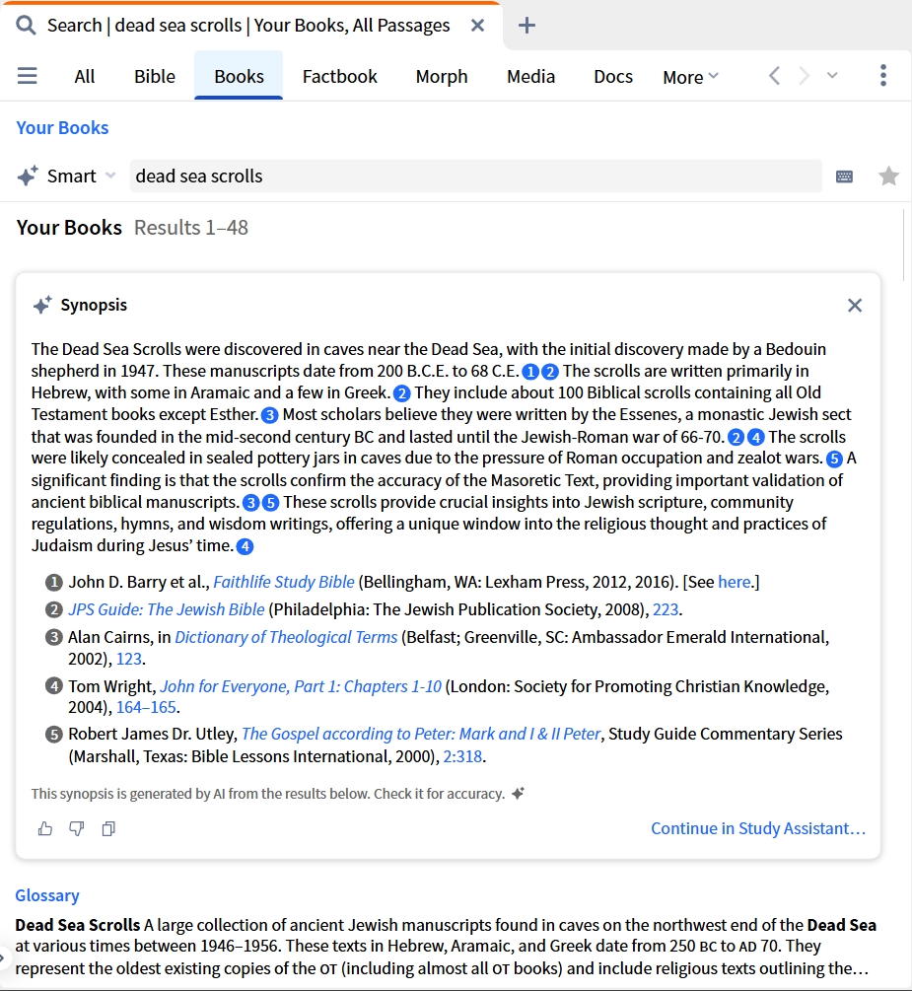The height and width of the screenshot is (991, 912).
Task: Expand the More search types dropdown
Action: (x=691, y=77)
